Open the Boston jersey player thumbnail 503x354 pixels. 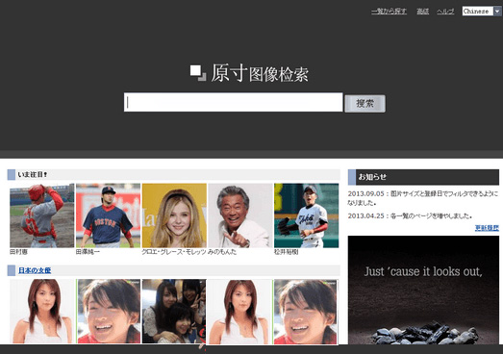[108, 215]
